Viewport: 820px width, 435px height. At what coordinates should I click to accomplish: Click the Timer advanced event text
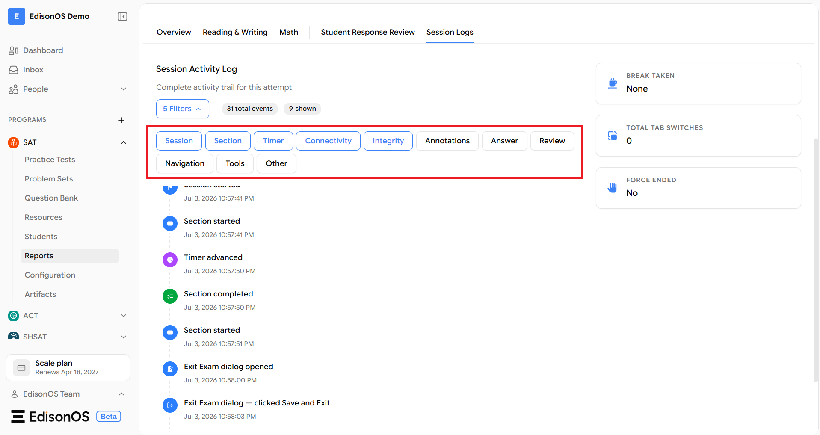[213, 257]
